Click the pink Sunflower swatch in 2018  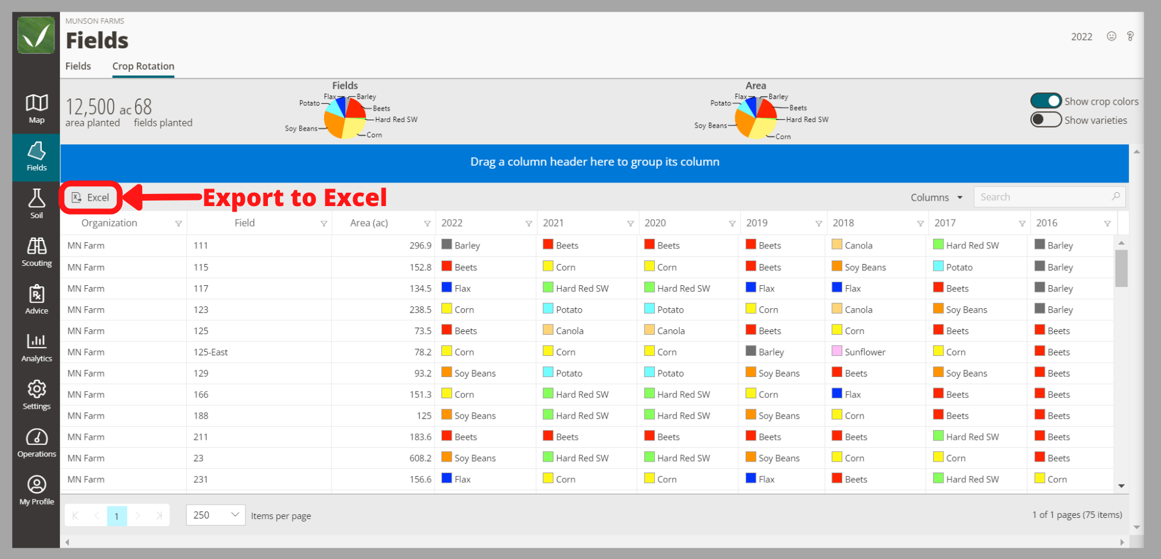pyautogui.click(x=837, y=351)
